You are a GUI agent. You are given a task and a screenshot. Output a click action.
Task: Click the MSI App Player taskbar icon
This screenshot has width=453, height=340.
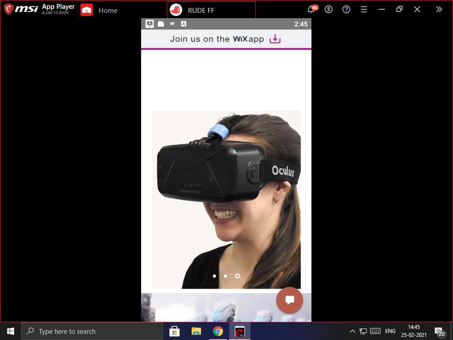240,331
